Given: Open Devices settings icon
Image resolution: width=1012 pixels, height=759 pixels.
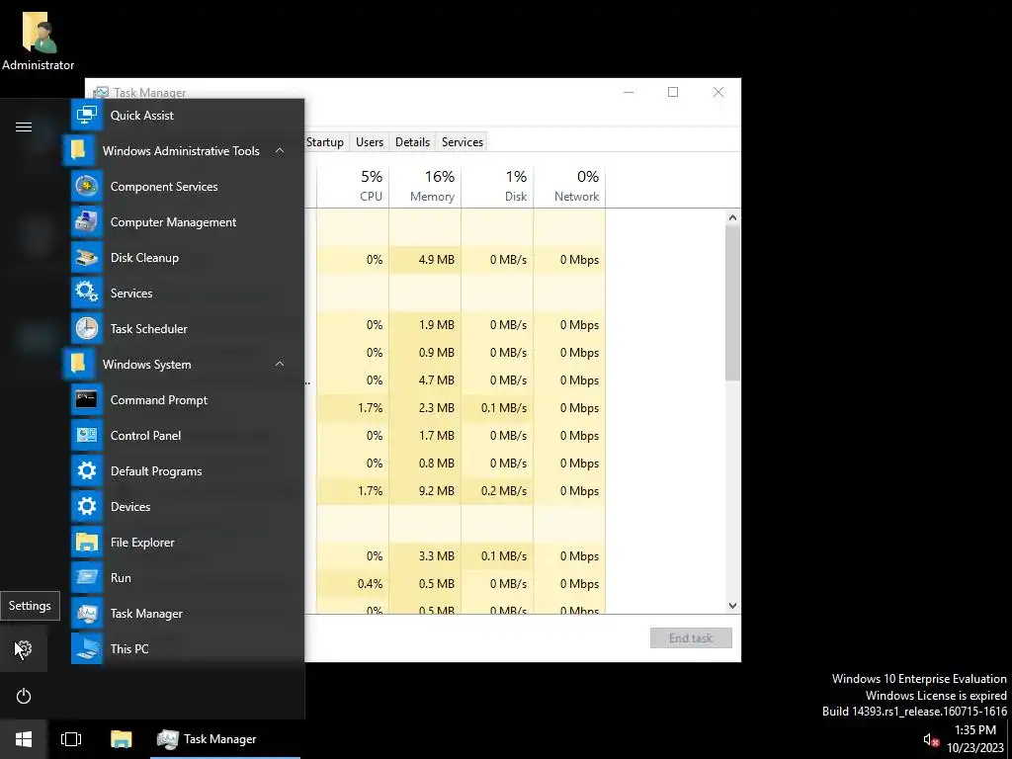Looking at the screenshot, I should pos(87,507).
